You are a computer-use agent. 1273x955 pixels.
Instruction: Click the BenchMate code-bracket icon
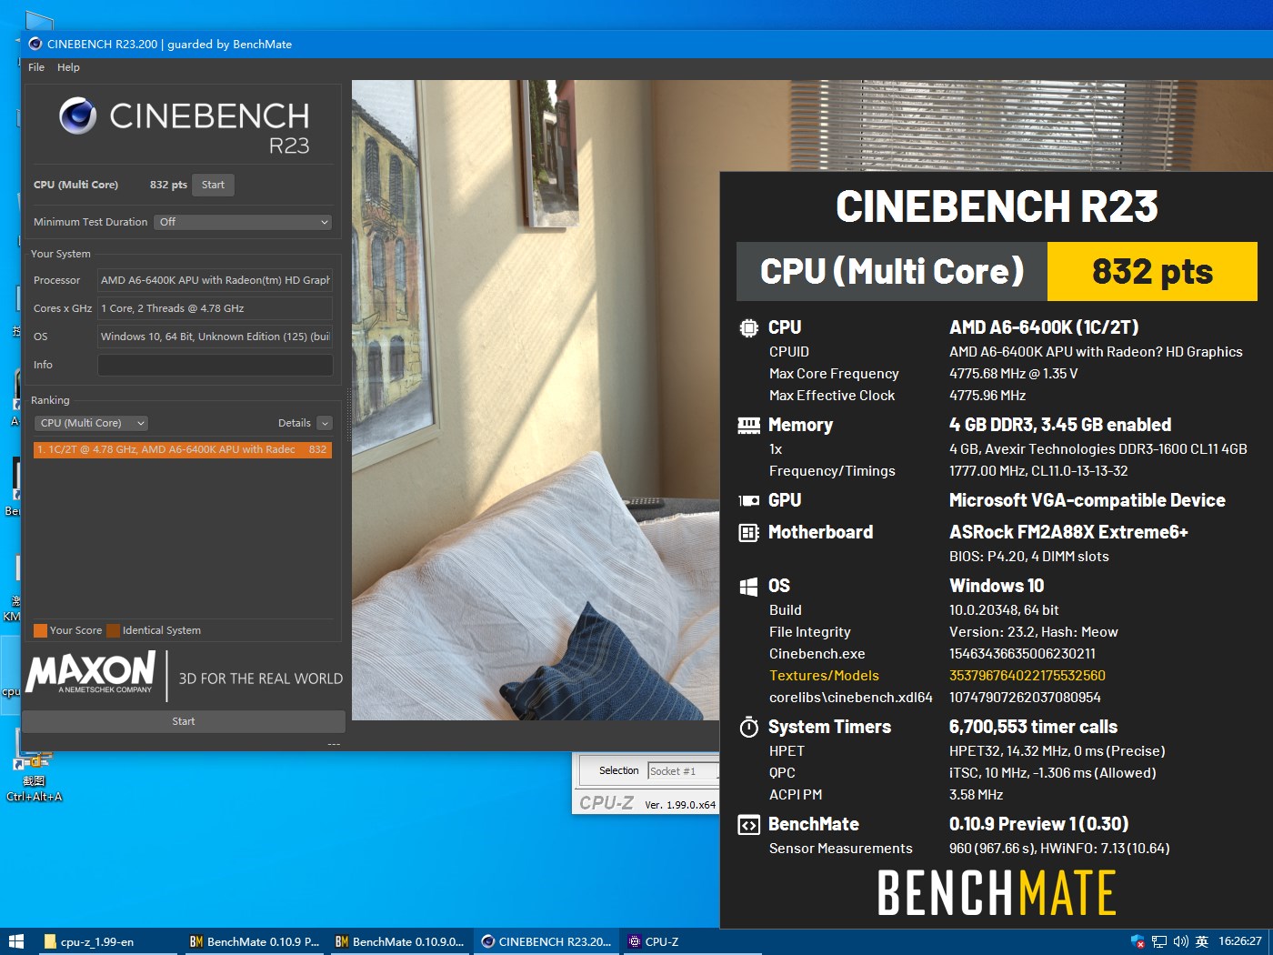click(x=748, y=825)
